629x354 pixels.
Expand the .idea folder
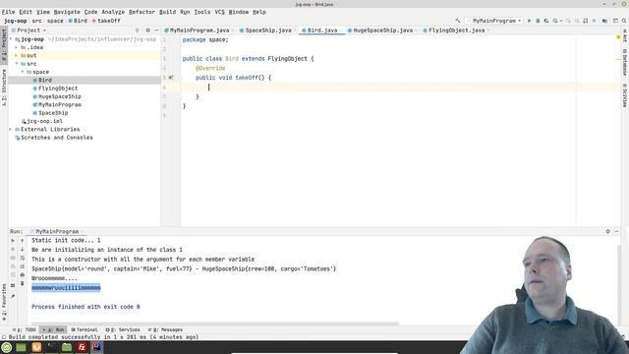point(17,47)
